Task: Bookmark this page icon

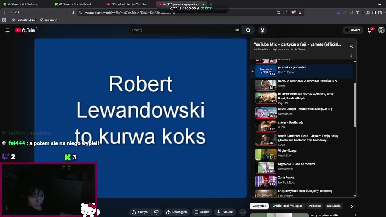Action: point(72,13)
